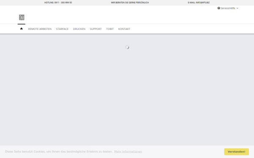Accept cookies with Verstanden! button

pyautogui.click(x=237, y=152)
